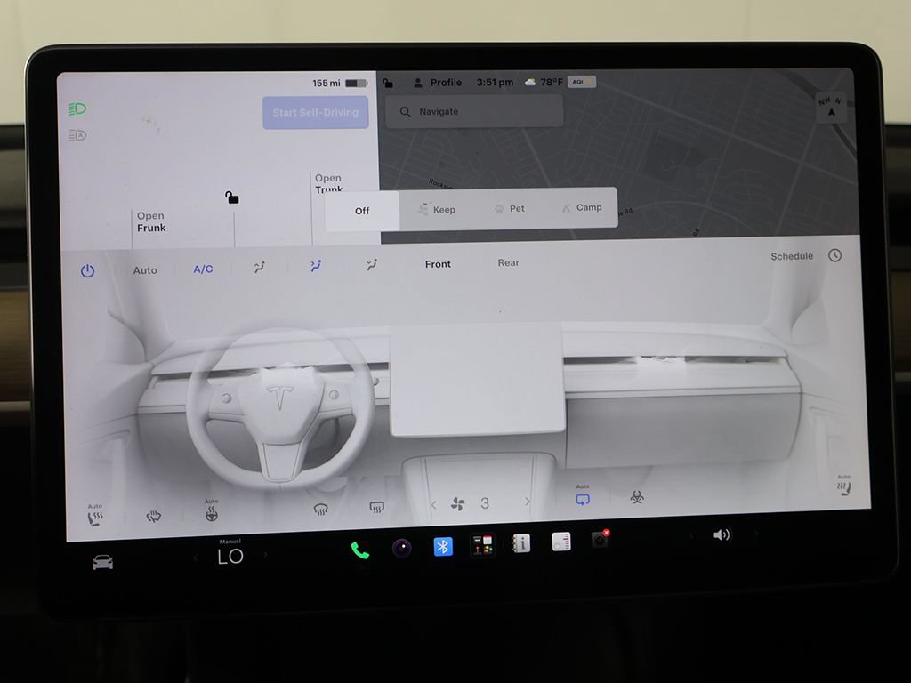Toggle Bioweapon Defense Mode icon
The image size is (911, 683).
pos(637,497)
